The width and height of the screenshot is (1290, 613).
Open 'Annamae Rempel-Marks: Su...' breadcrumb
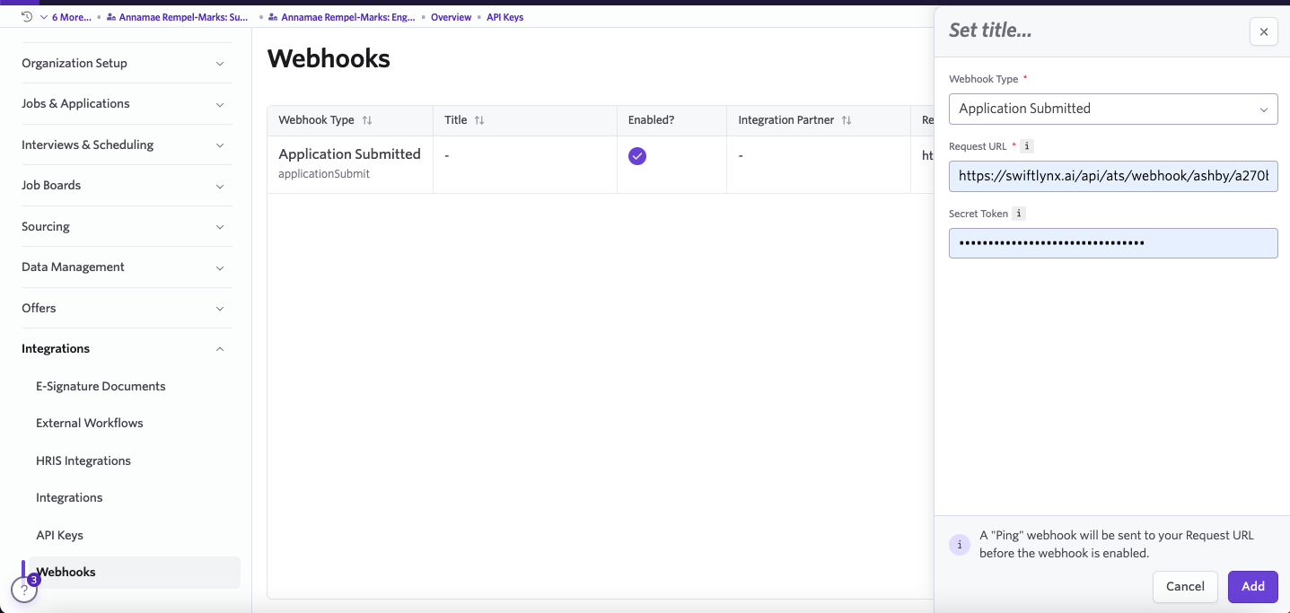coord(177,17)
